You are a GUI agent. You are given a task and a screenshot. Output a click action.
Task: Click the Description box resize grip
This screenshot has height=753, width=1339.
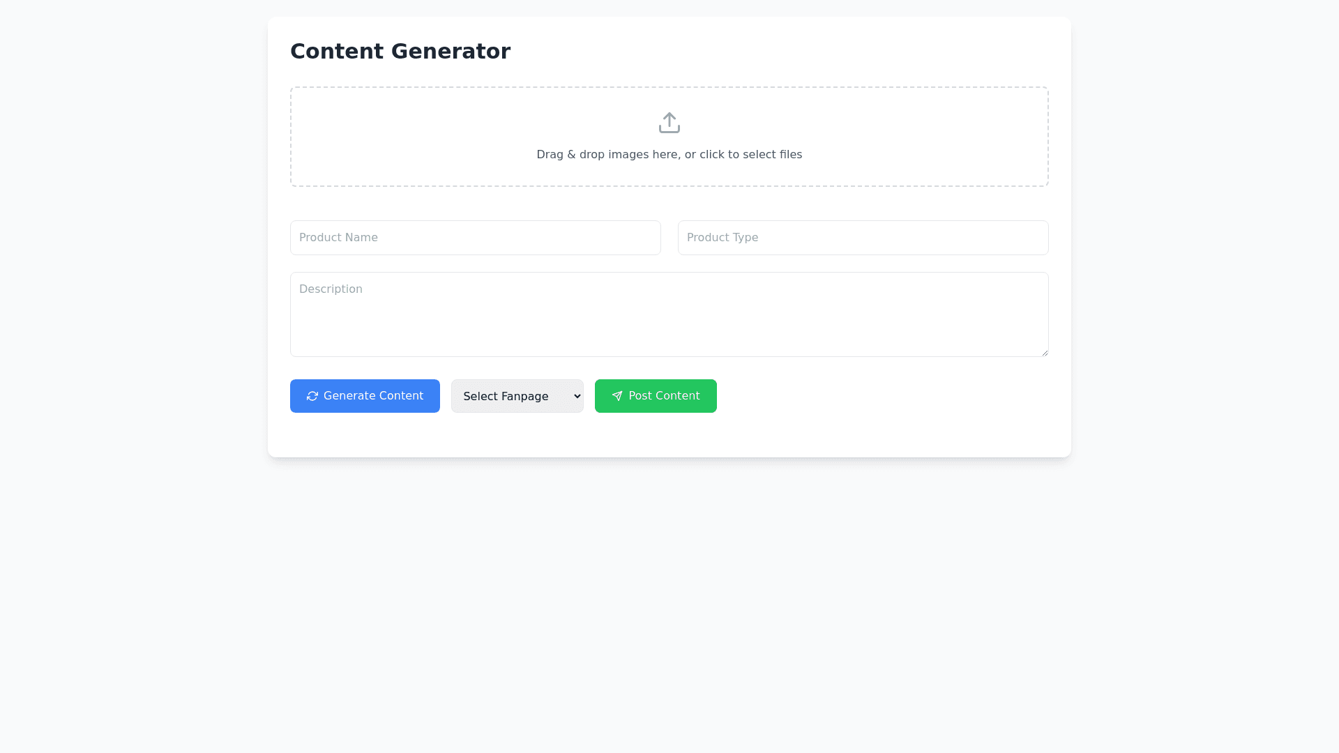(1044, 353)
